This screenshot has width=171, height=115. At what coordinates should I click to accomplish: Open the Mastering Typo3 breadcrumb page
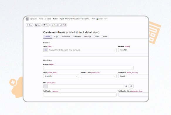(x=72, y=19)
